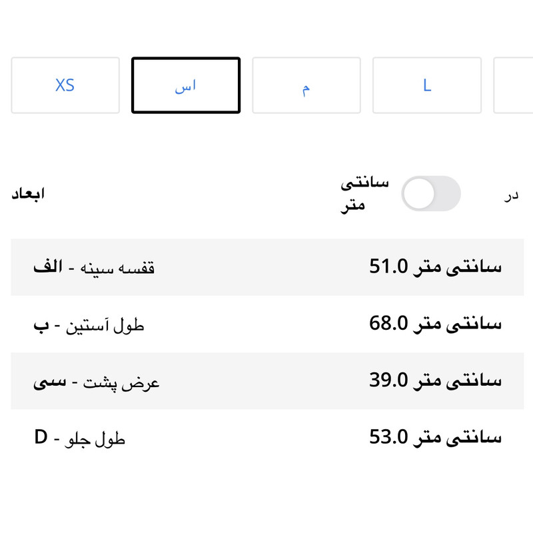The image size is (533, 533).
Task: Select the "اس" size option
Action: (x=186, y=85)
